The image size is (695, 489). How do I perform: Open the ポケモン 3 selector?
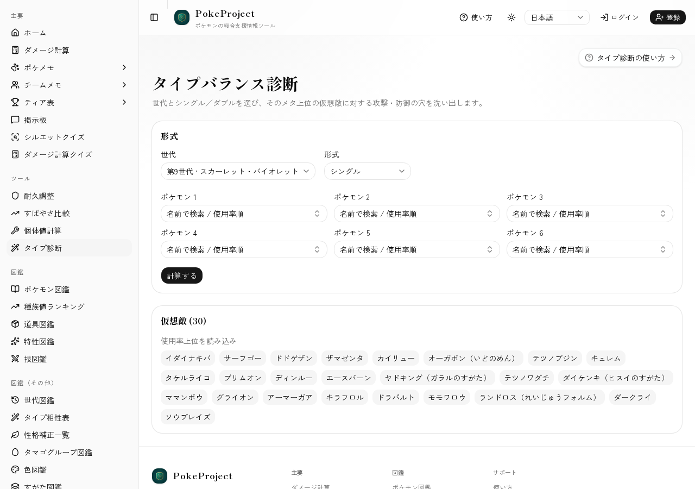[590, 214]
